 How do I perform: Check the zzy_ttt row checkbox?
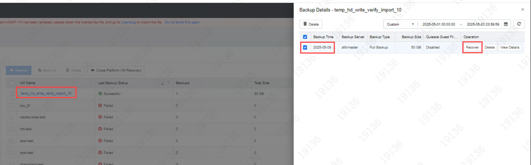(x=11, y=105)
